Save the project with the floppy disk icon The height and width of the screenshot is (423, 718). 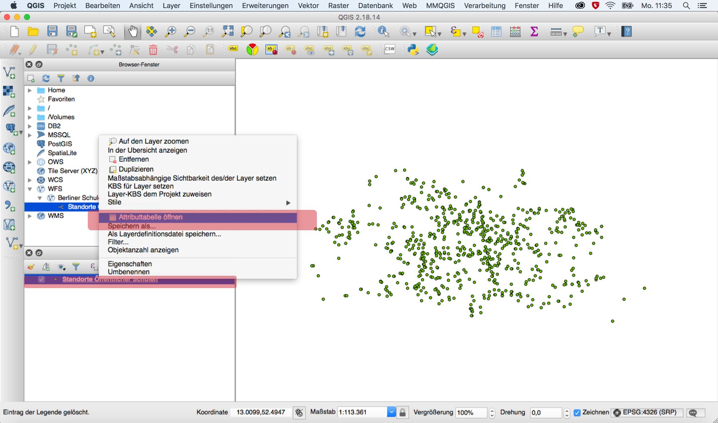tap(52, 32)
